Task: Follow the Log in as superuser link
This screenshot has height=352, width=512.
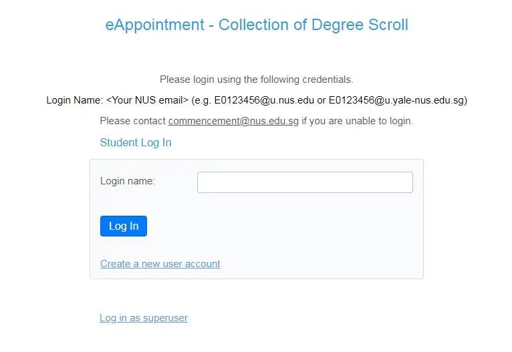Action: [144, 318]
